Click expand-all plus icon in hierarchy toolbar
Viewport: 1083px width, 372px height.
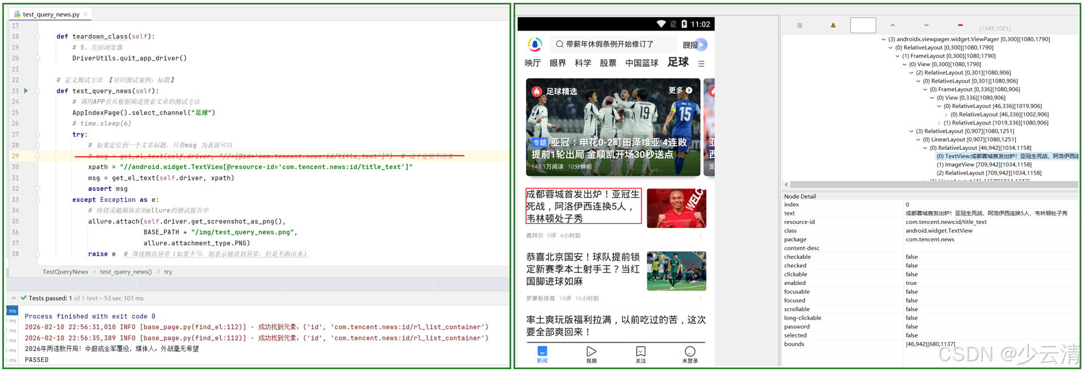(800, 25)
